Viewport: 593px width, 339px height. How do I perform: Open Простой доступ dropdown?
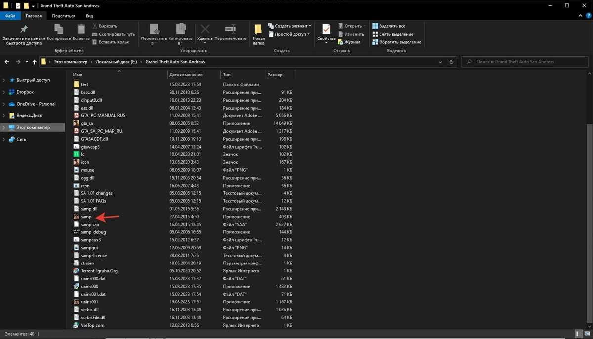(289, 34)
